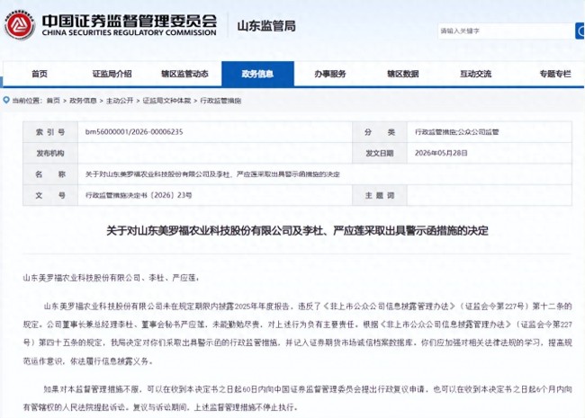This screenshot has width=585, height=418.
Task: Click the 分类 label cell
Action: click(380, 132)
